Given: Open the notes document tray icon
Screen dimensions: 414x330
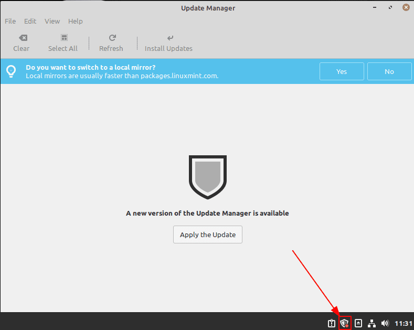Looking at the screenshot, I should (x=358, y=323).
